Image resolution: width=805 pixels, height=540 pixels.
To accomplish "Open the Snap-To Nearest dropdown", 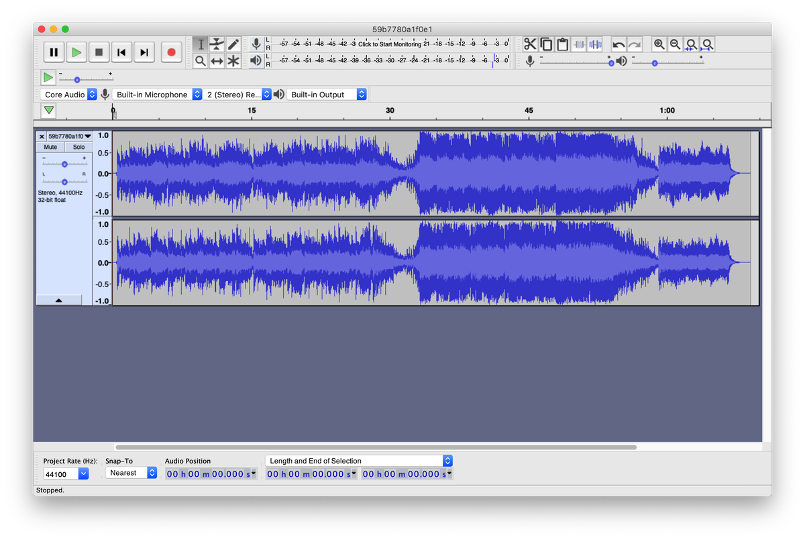I will click(131, 473).
